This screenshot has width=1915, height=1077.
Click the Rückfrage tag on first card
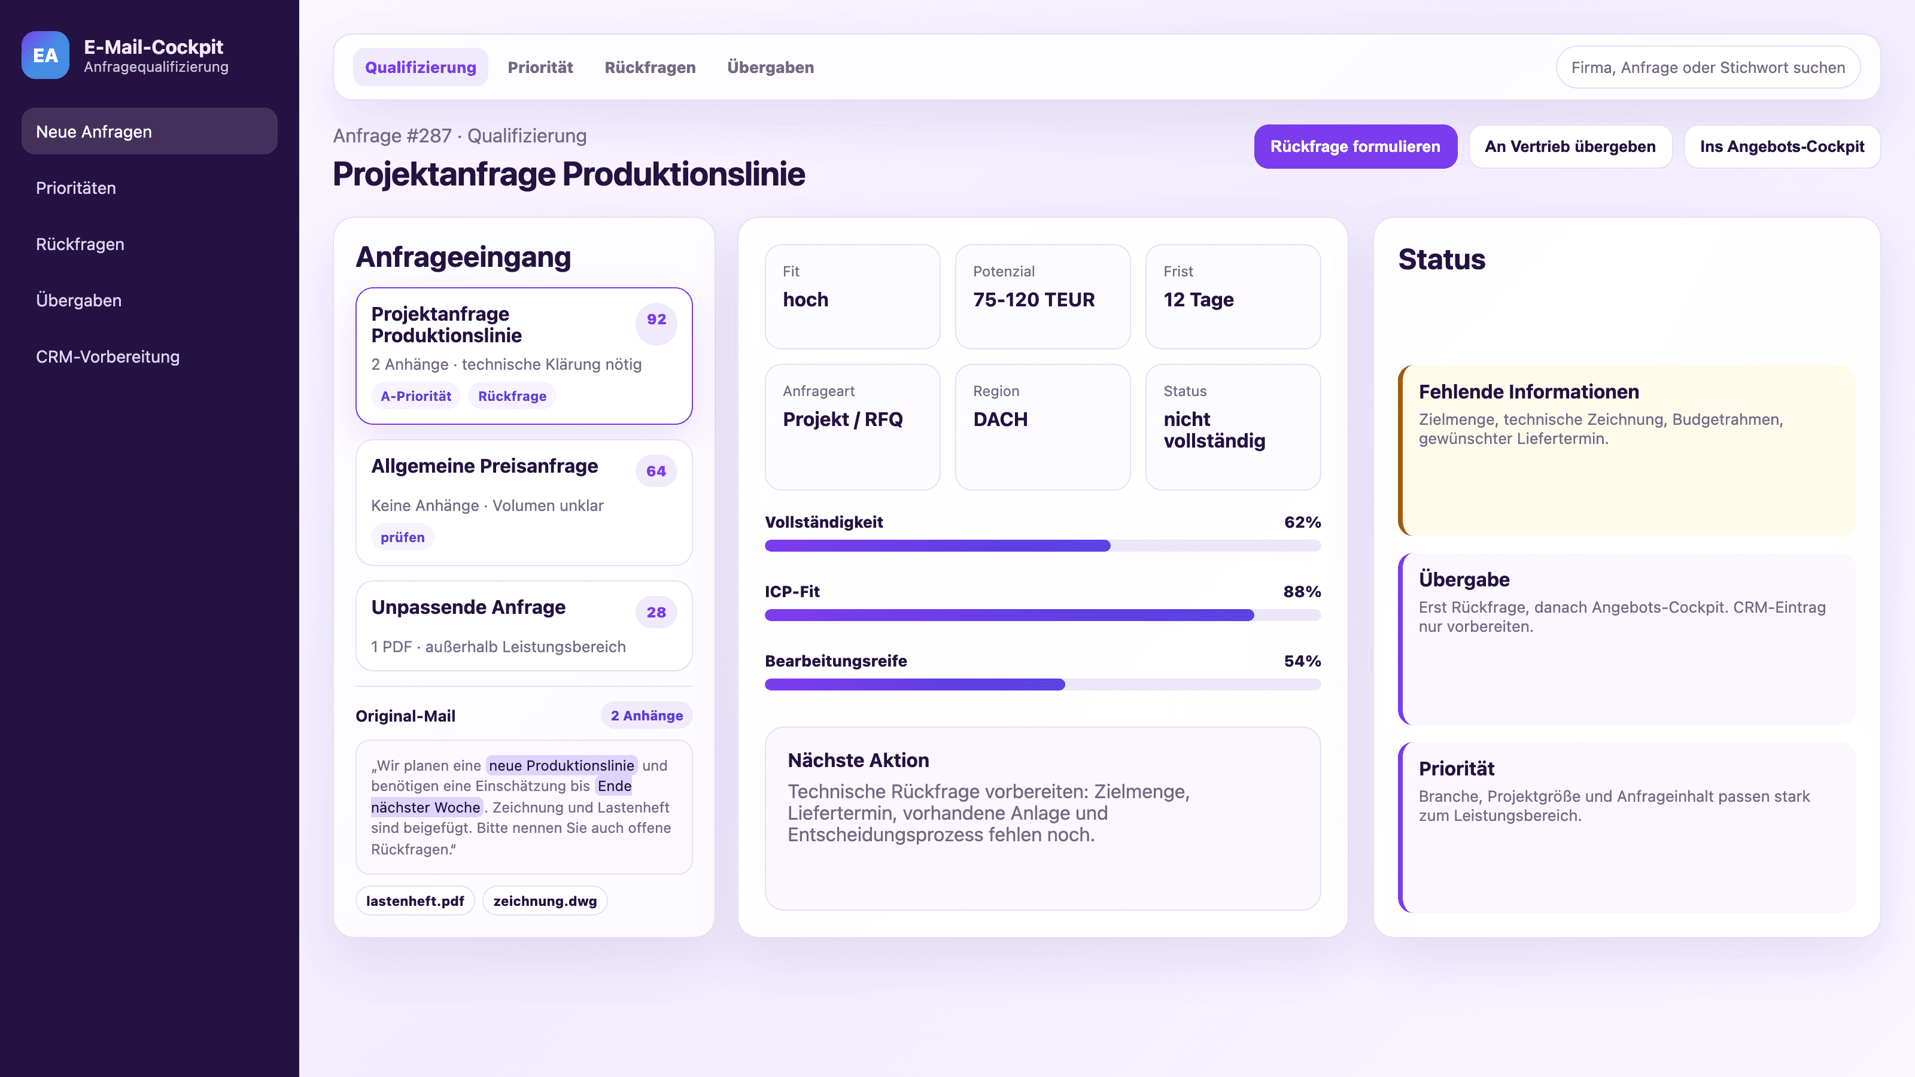(512, 396)
